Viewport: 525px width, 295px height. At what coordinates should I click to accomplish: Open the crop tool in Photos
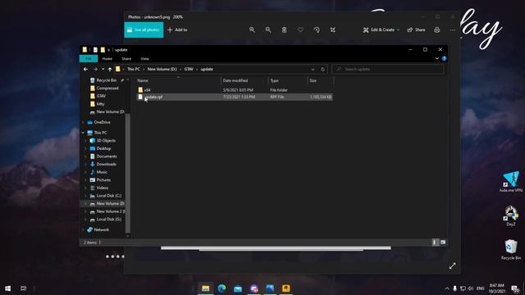[x=333, y=29]
